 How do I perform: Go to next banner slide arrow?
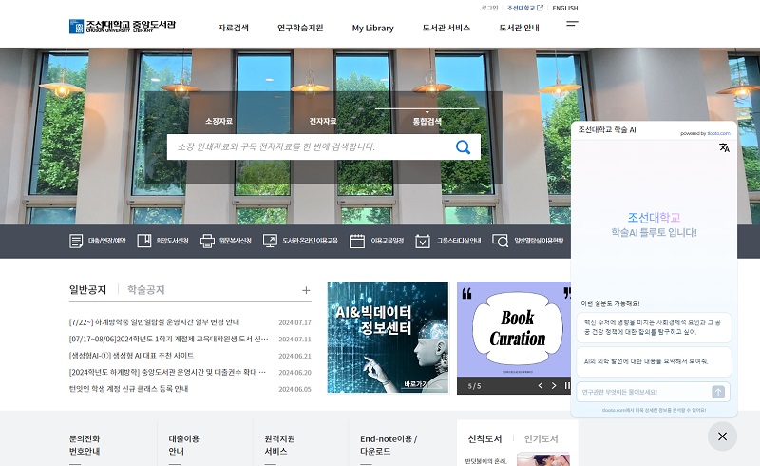click(x=555, y=385)
